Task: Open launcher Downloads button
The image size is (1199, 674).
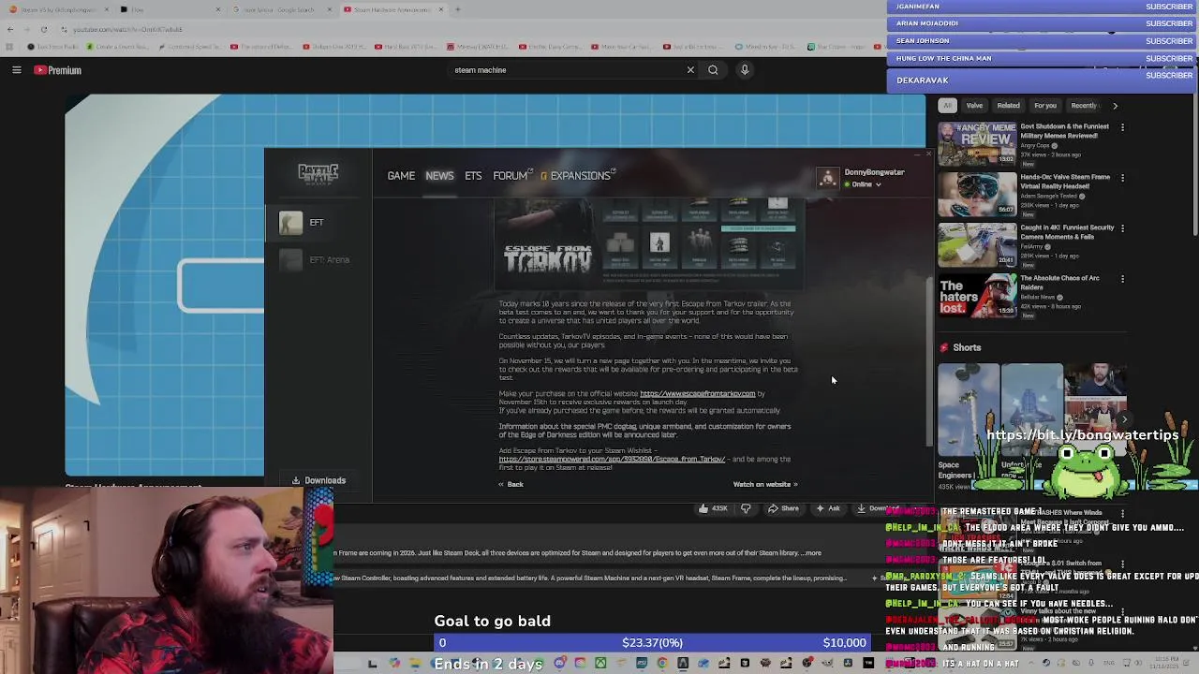Action: 318,480
